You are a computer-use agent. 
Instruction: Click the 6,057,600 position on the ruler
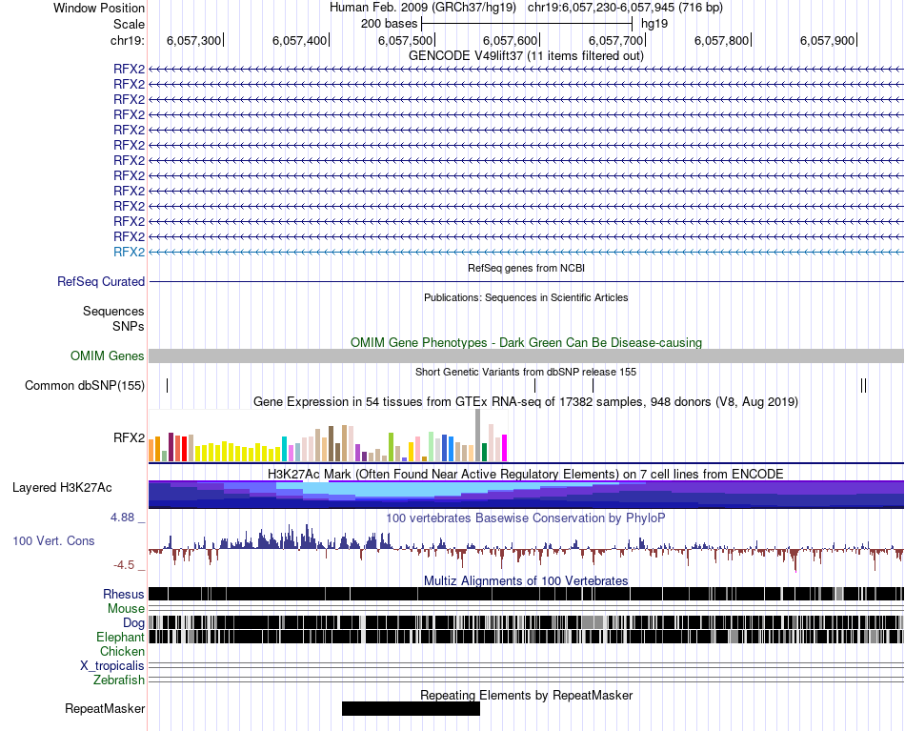tap(510, 41)
